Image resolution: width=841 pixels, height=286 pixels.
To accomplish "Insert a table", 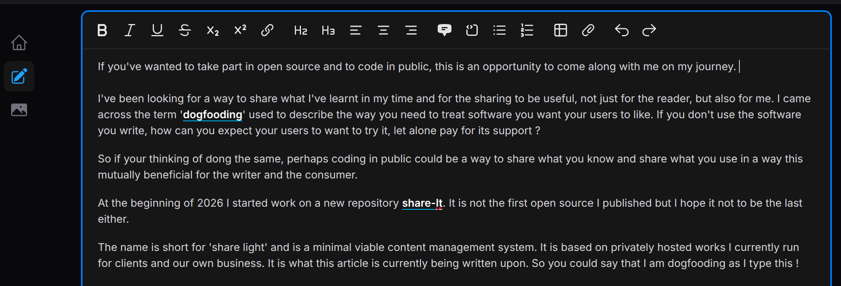I will pos(560,30).
